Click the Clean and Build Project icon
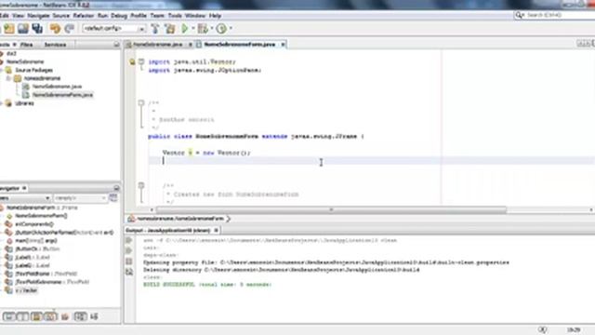Image resolution: width=595 pixels, height=335 pixels. point(169,29)
